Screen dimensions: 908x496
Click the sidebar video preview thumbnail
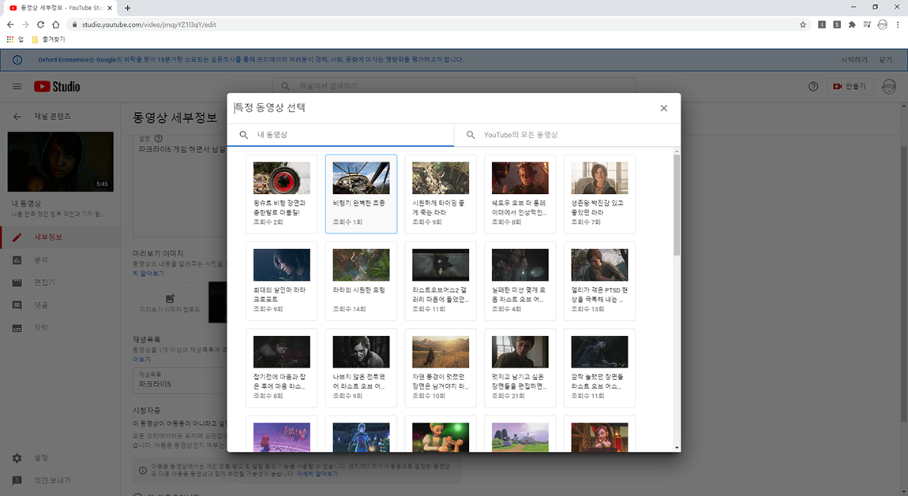(60, 162)
